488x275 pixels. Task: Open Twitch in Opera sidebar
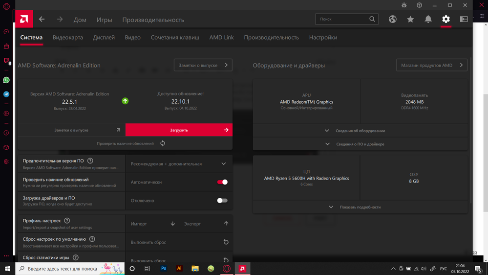[x=6, y=61]
